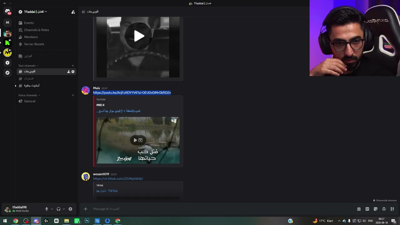Open Mais's profile avatar

[x=86, y=91]
